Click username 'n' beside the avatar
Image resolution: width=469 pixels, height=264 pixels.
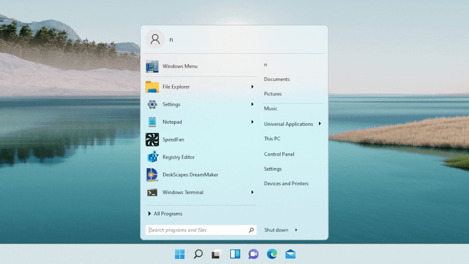click(171, 40)
